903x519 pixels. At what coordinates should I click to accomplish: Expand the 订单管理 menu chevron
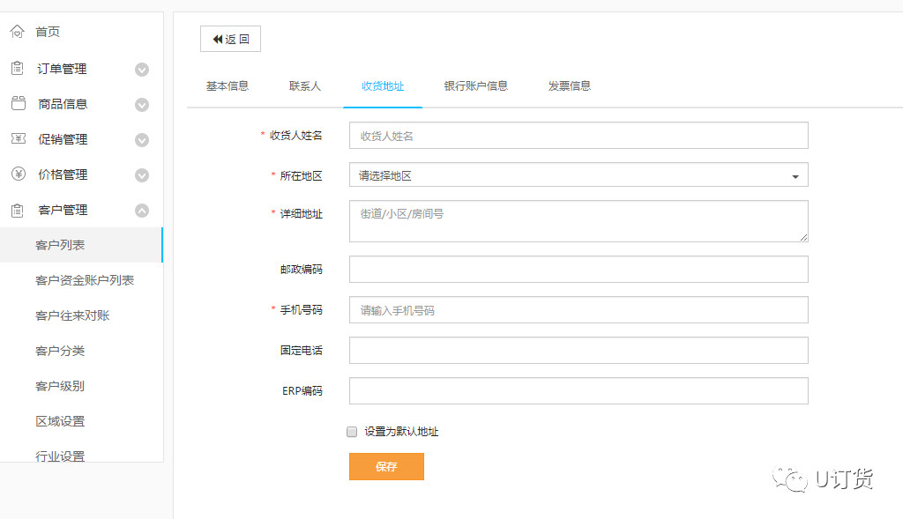pyautogui.click(x=141, y=70)
